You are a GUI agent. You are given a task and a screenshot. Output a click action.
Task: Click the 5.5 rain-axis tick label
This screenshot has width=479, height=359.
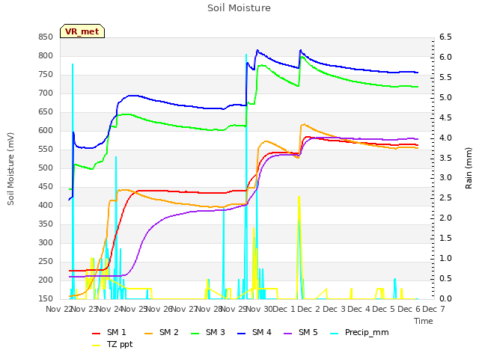tap(445, 78)
